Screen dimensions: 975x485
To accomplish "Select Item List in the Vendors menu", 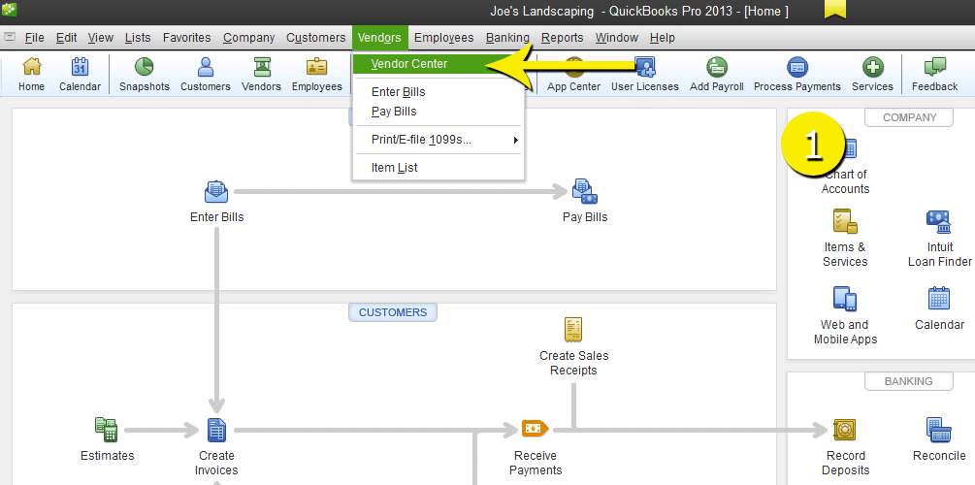I will click(439, 167).
